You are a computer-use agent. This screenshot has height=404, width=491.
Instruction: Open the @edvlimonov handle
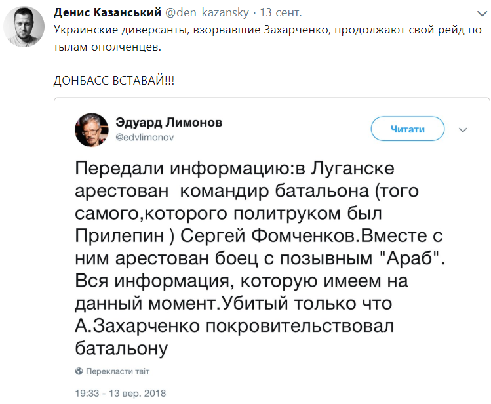coord(145,137)
